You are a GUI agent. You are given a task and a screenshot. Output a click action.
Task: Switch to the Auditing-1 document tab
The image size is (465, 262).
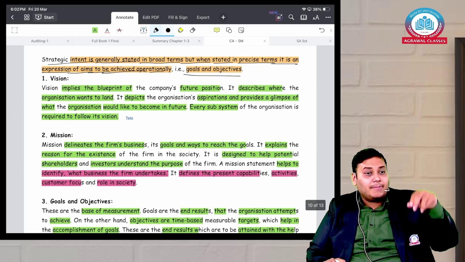coord(40,41)
